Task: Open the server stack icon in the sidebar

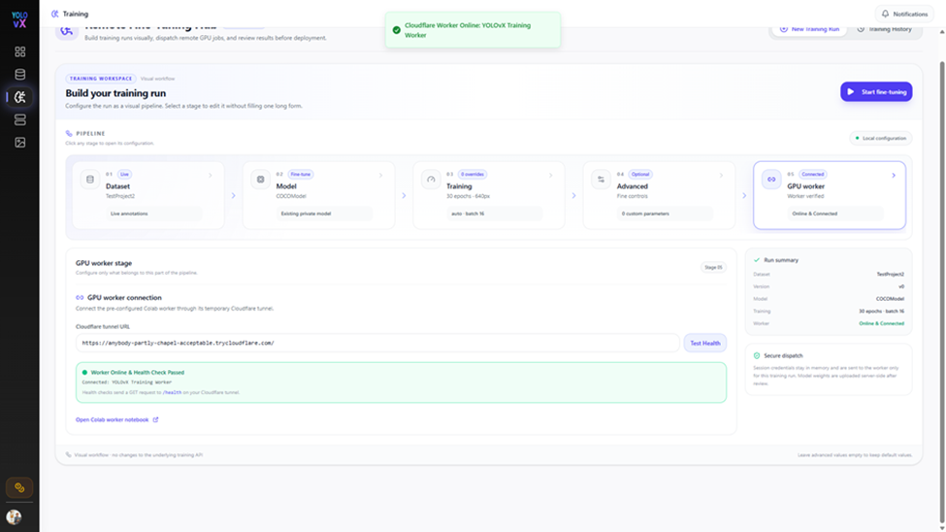Action: [20, 119]
